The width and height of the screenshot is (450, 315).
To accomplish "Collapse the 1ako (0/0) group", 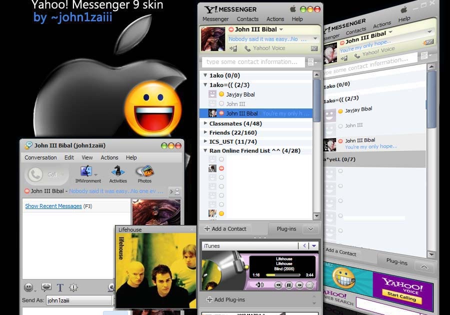I will tap(205, 75).
